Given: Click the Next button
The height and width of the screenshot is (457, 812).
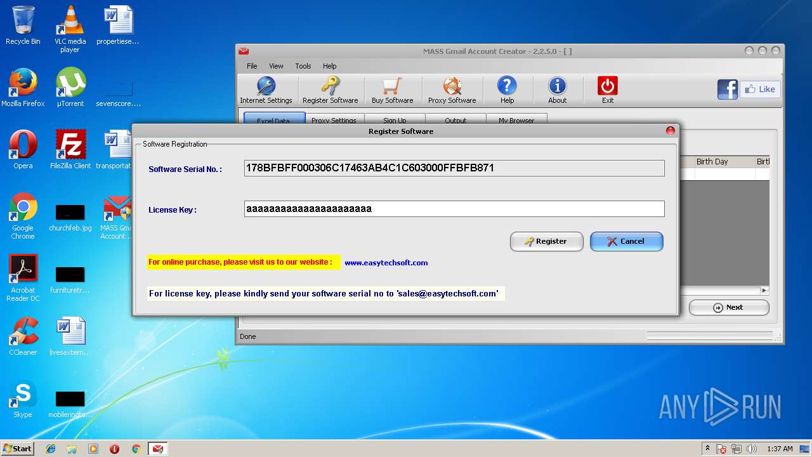Looking at the screenshot, I should (x=729, y=307).
